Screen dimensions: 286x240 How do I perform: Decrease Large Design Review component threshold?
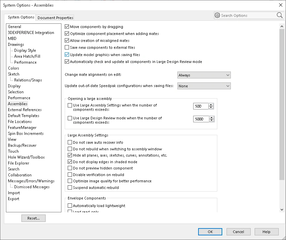(211, 121)
